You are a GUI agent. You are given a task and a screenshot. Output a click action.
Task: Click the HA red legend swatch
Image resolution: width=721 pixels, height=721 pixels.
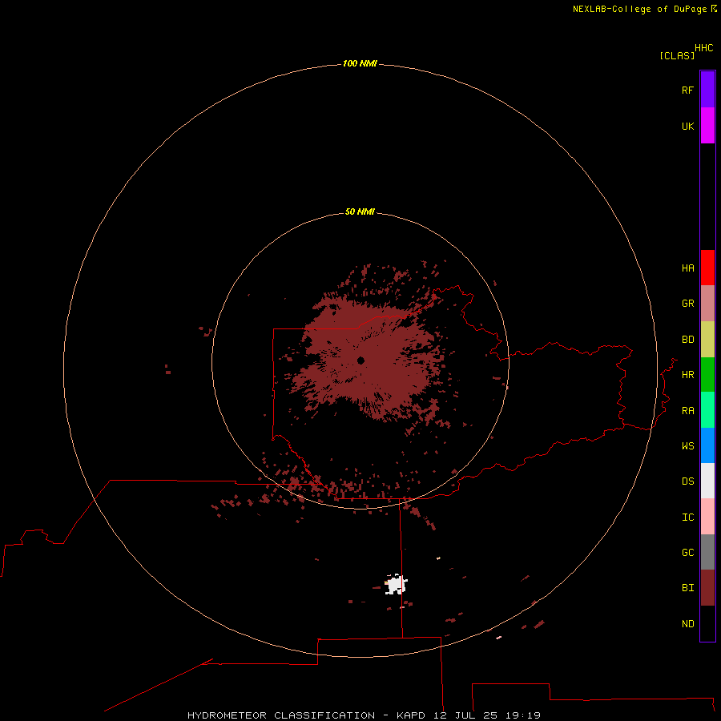coord(707,268)
